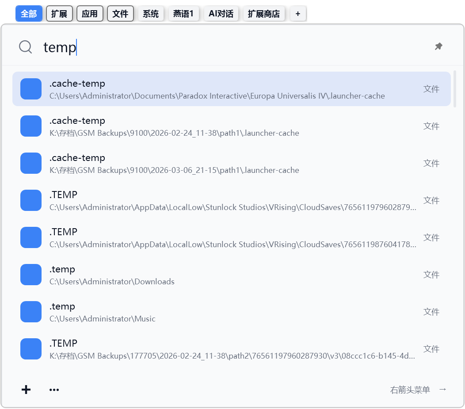
Task: Open the 系统 tab
Action: 151,14
